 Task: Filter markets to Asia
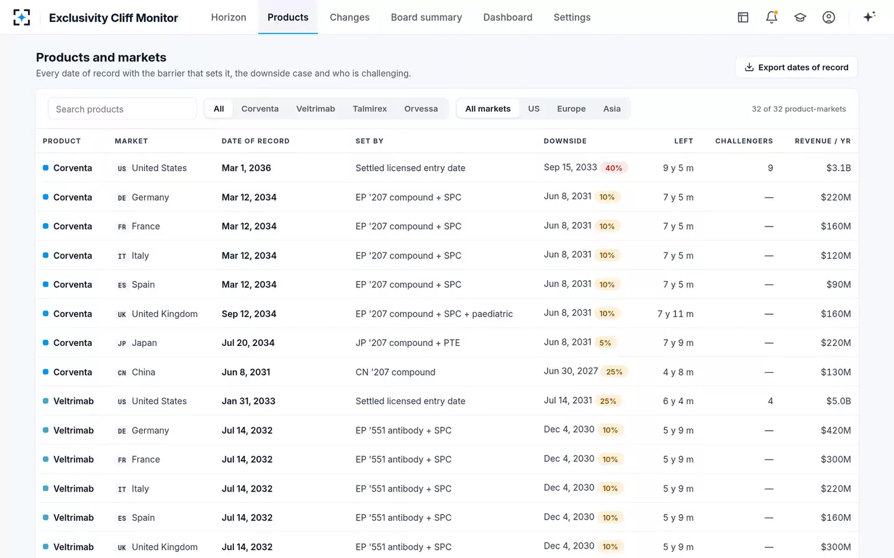(612, 108)
